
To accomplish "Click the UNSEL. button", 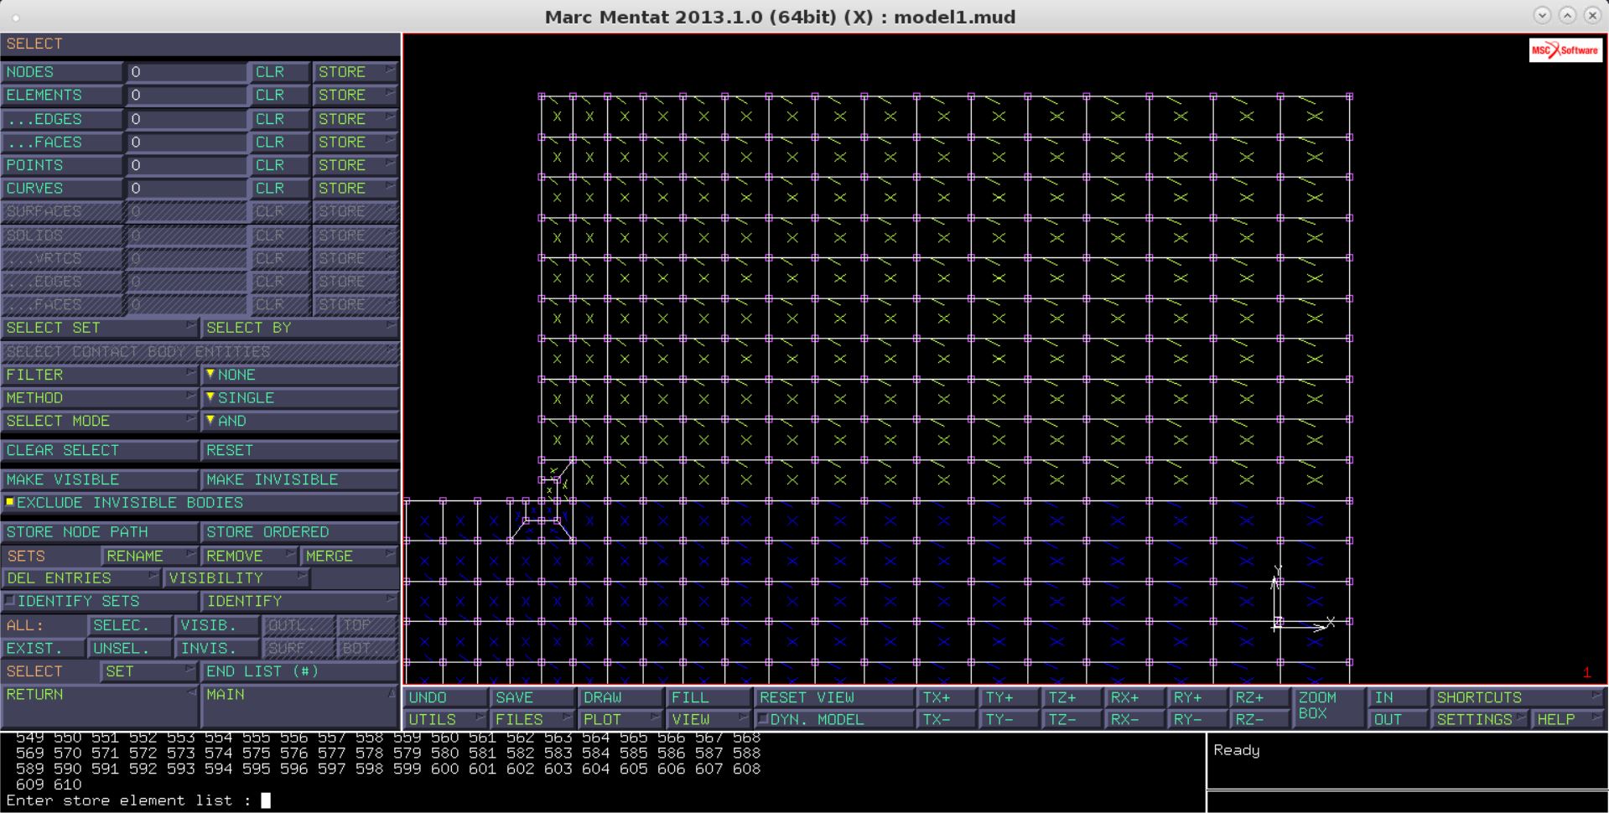I will click(130, 648).
